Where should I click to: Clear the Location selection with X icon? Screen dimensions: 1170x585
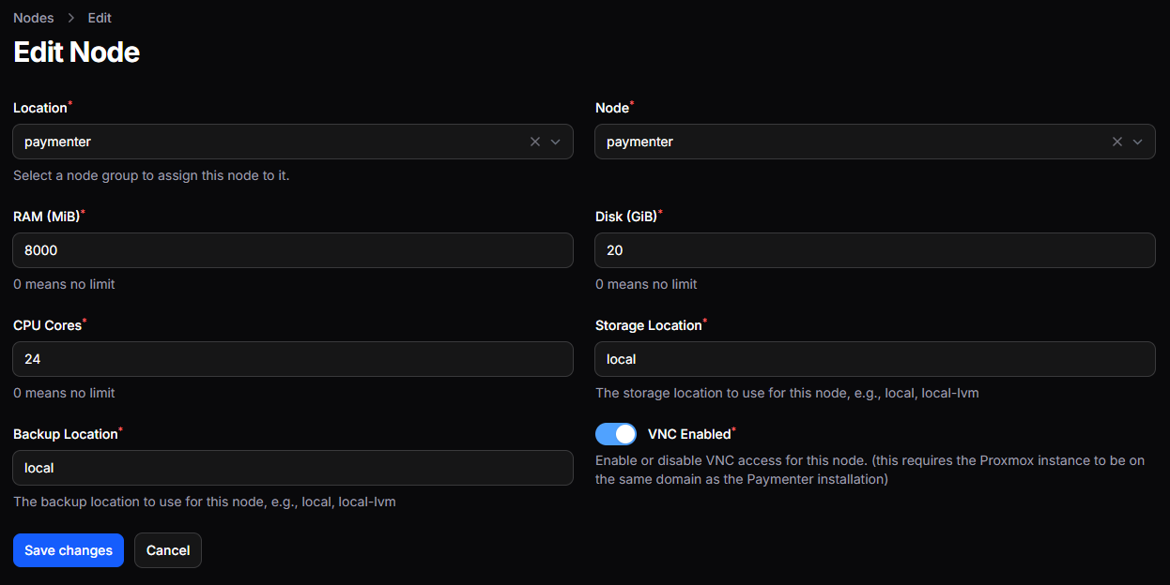(535, 142)
